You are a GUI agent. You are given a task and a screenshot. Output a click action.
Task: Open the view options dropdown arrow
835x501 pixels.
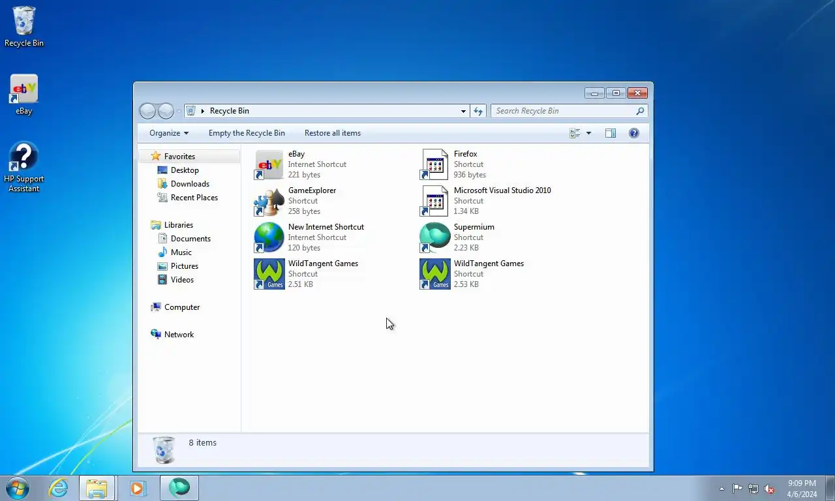[588, 133]
